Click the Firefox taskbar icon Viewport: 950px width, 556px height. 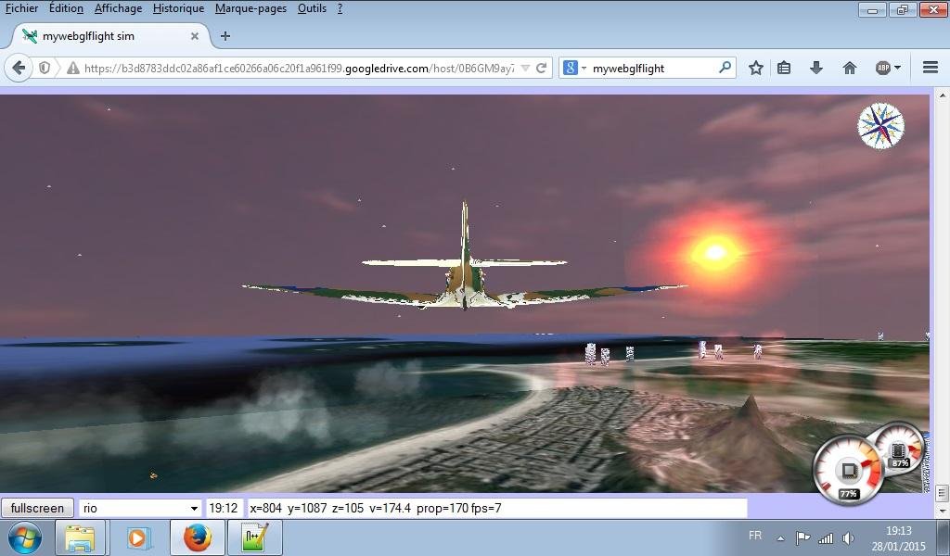pyautogui.click(x=197, y=537)
